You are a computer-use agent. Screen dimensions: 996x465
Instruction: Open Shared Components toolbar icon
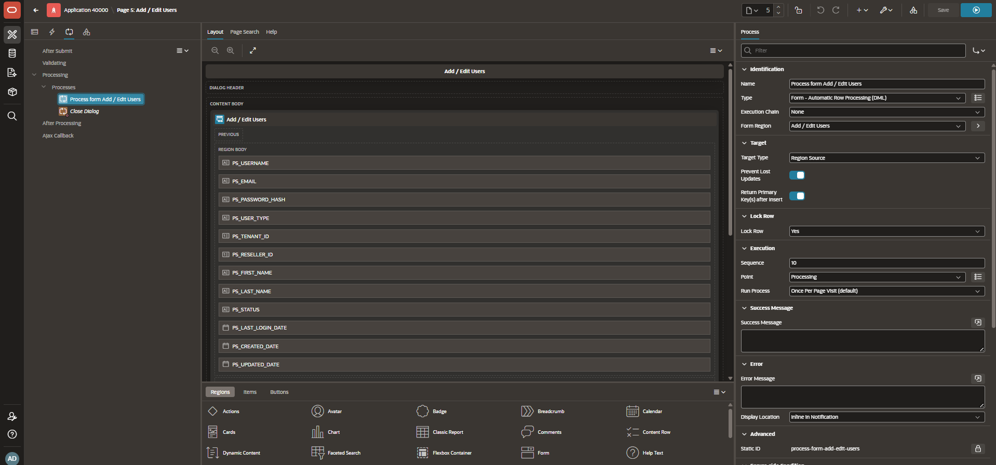point(913,10)
